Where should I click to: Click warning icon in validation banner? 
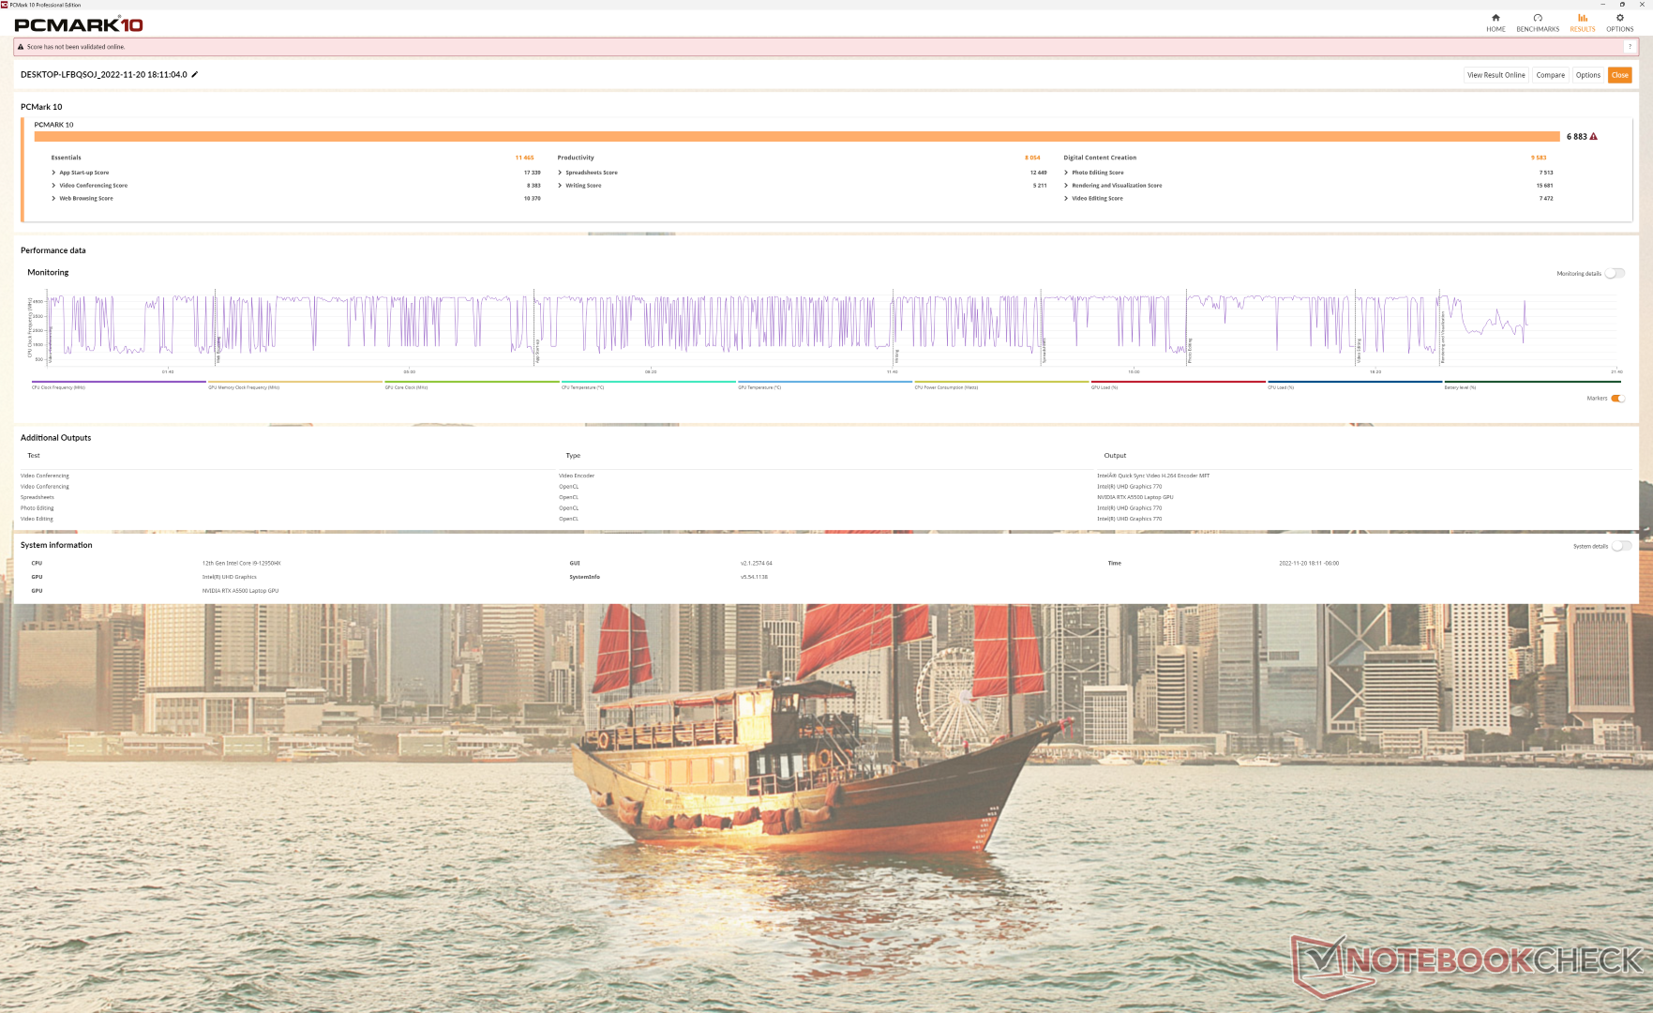[x=21, y=47]
